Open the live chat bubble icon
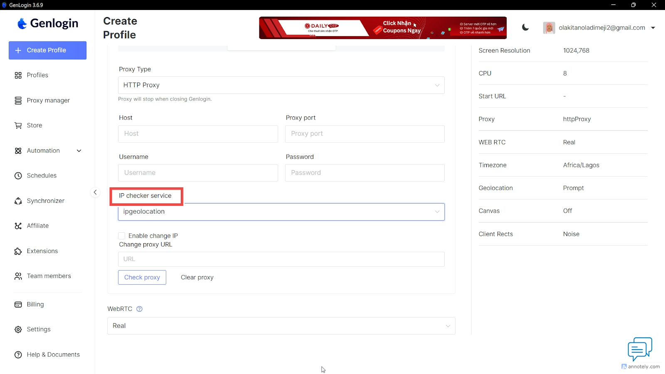 [640, 349]
